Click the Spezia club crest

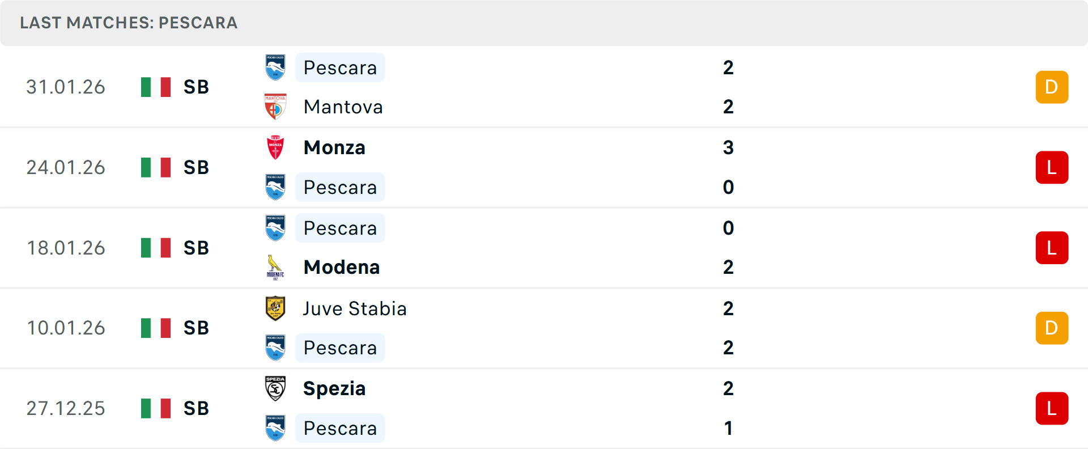275,388
